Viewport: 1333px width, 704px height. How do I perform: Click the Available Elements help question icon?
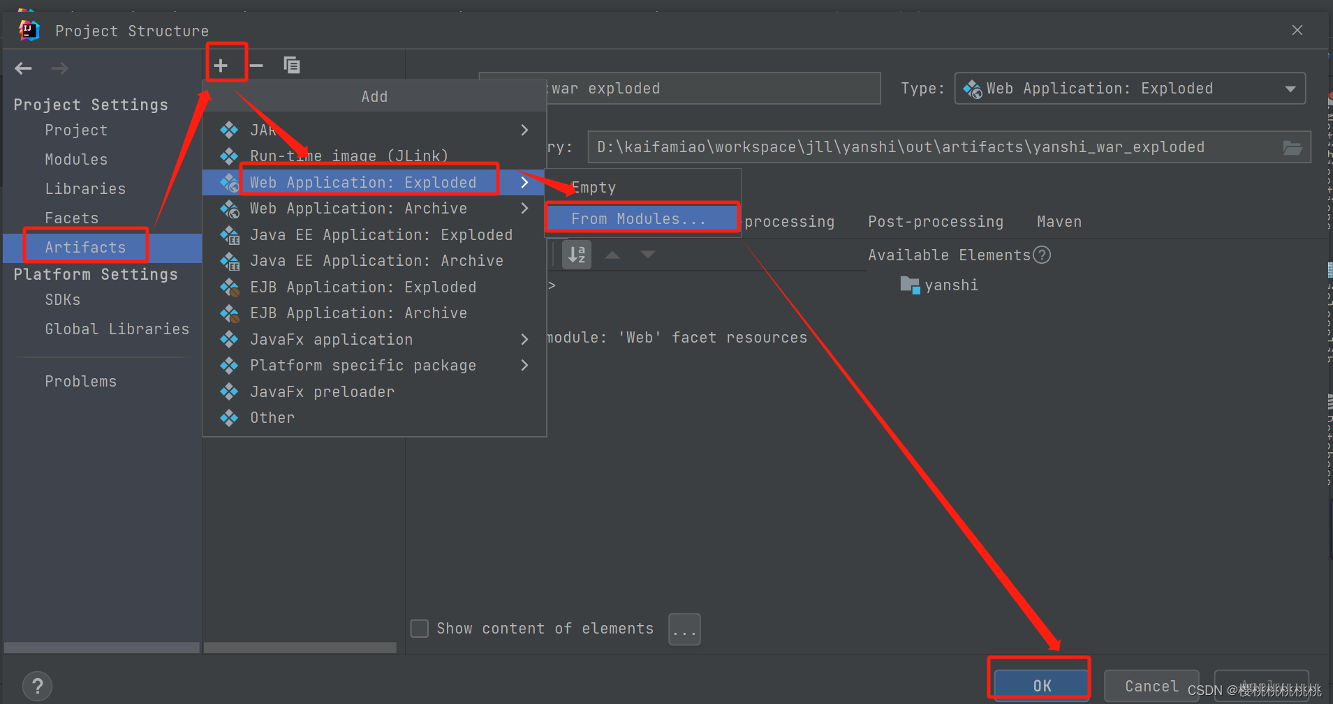pyautogui.click(x=1042, y=255)
